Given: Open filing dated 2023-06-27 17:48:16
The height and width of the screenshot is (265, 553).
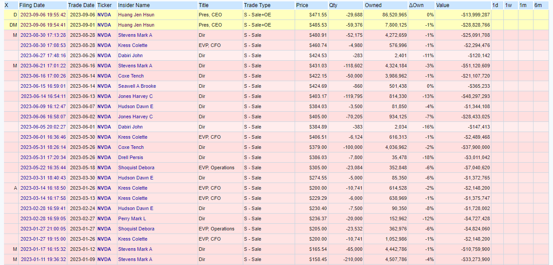Looking at the screenshot, I should [43, 55].
